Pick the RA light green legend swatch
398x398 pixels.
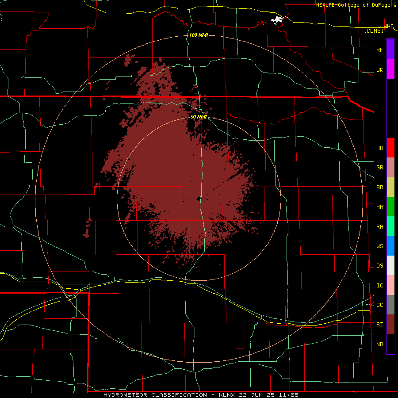click(x=390, y=226)
